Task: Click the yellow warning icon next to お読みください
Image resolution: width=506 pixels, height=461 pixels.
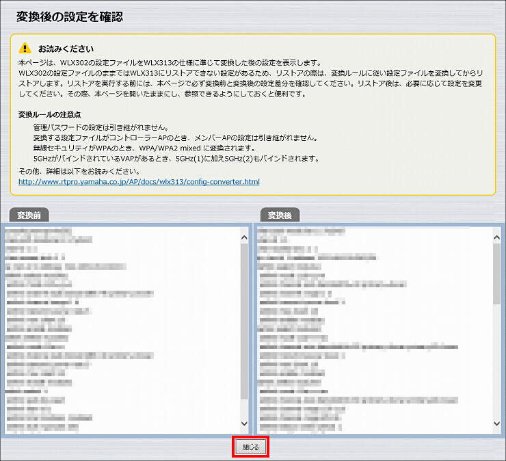Action: [x=25, y=48]
